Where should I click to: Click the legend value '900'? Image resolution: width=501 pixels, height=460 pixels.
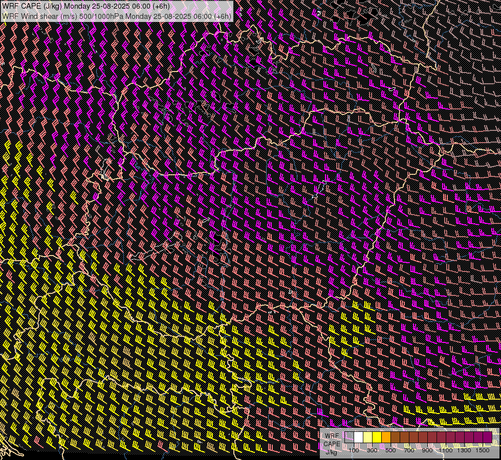427,450
